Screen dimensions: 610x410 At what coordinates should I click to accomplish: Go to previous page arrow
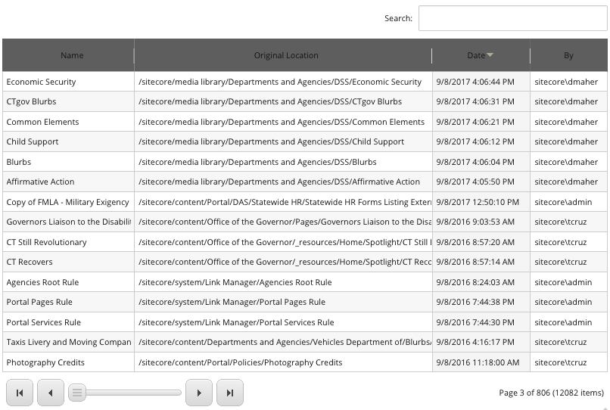click(51, 393)
